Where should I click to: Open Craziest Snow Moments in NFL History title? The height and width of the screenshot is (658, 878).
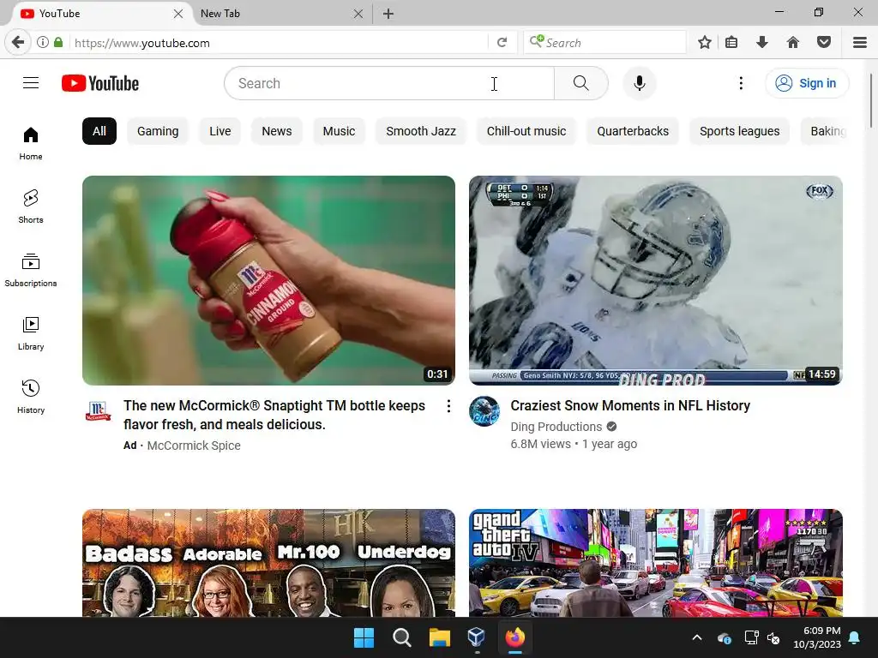630,405
